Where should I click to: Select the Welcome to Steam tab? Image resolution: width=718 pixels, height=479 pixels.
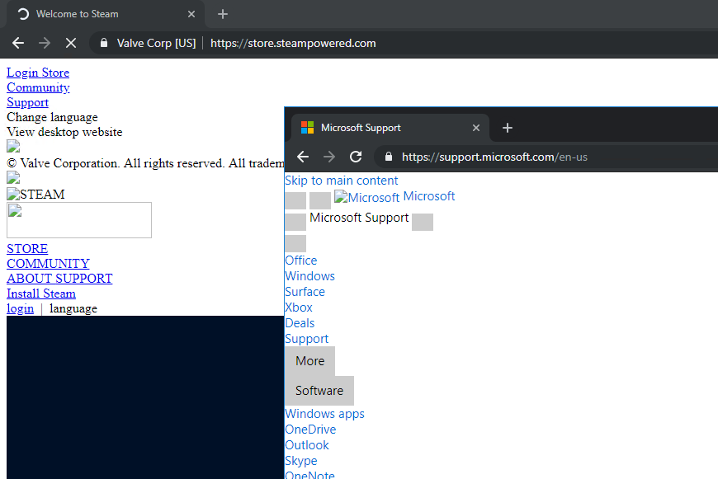pyautogui.click(x=106, y=14)
